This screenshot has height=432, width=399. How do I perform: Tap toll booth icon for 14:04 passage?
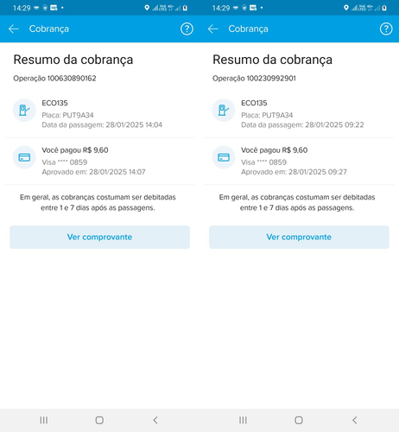point(24,110)
